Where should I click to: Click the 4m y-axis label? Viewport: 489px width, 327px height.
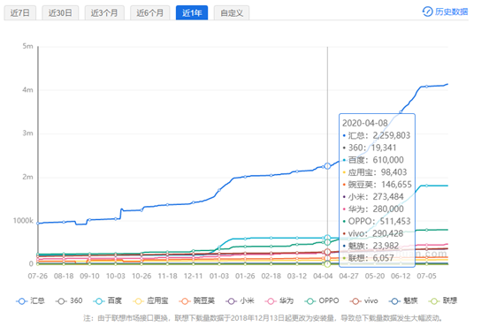[27, 90]
